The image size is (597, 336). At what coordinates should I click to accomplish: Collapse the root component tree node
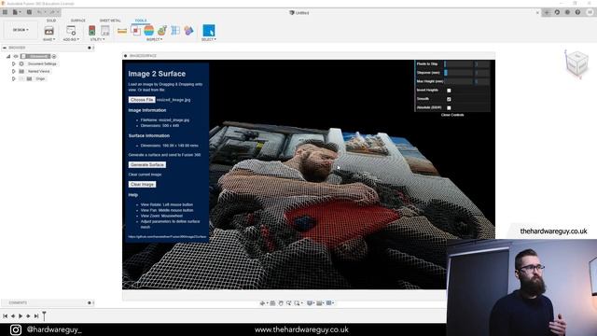(8, 56)
